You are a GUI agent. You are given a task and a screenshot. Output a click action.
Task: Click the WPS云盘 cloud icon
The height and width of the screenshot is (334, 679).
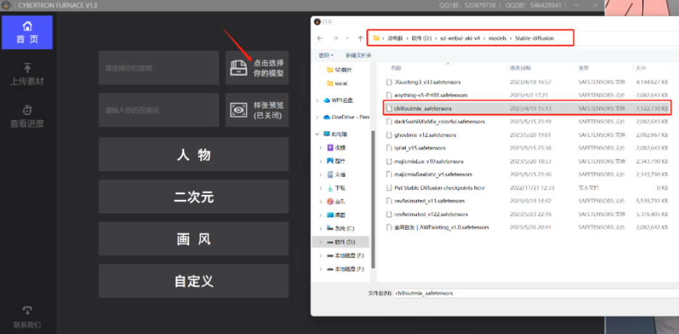[x=327, y=100]
